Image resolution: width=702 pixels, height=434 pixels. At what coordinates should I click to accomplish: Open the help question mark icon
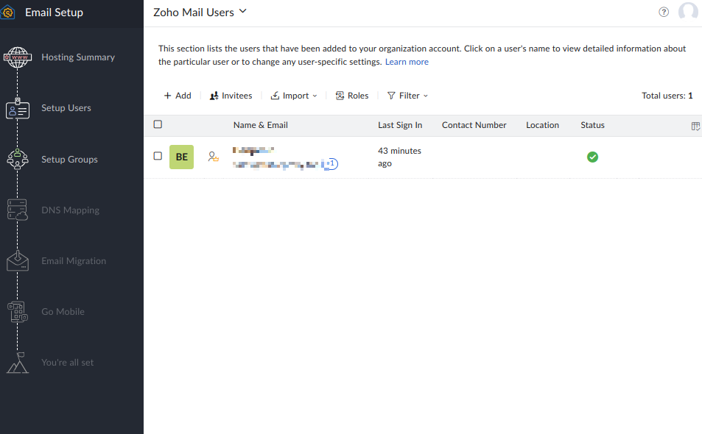[x=664, y=12]
